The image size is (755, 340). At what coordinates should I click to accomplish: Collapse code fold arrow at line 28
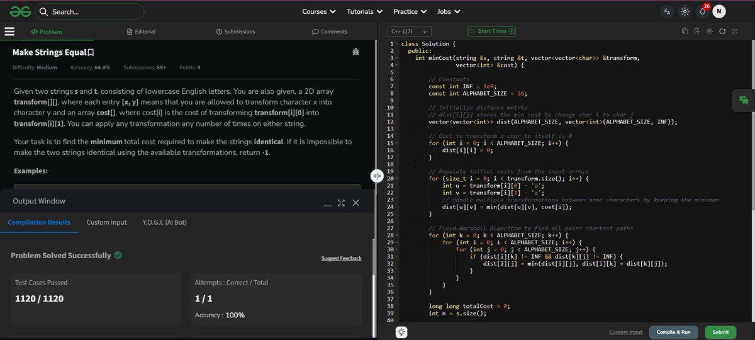397,235
